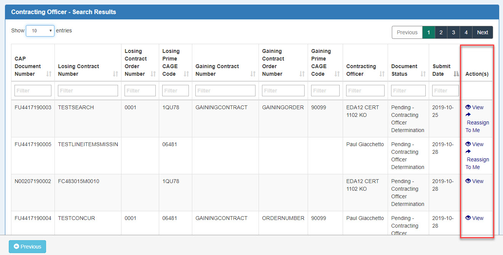Image resolution: width=503 pixels, height=255 pixels.
Task: Go to page 4 of results
Action: coord(466,32)
